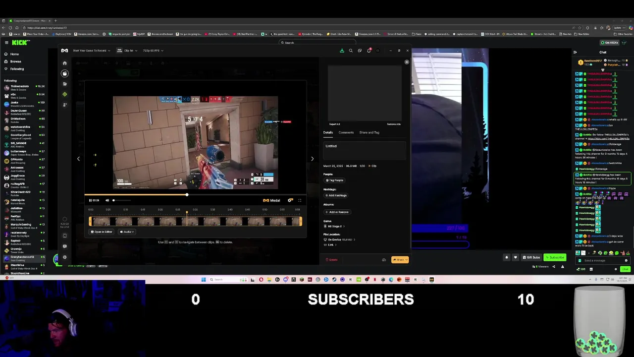Click the Kick logo
Image resolution: width=634 pixels, height=357 pixels.
click(20, 43)
